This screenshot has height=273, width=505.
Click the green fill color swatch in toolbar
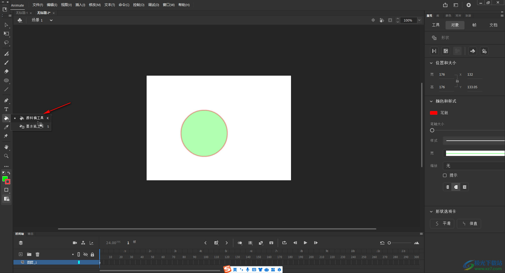click(4, 178)
